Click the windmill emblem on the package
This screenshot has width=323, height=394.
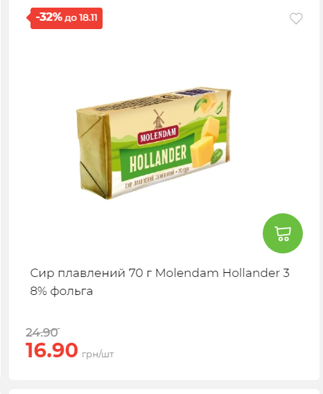click(x=158, y=119)
